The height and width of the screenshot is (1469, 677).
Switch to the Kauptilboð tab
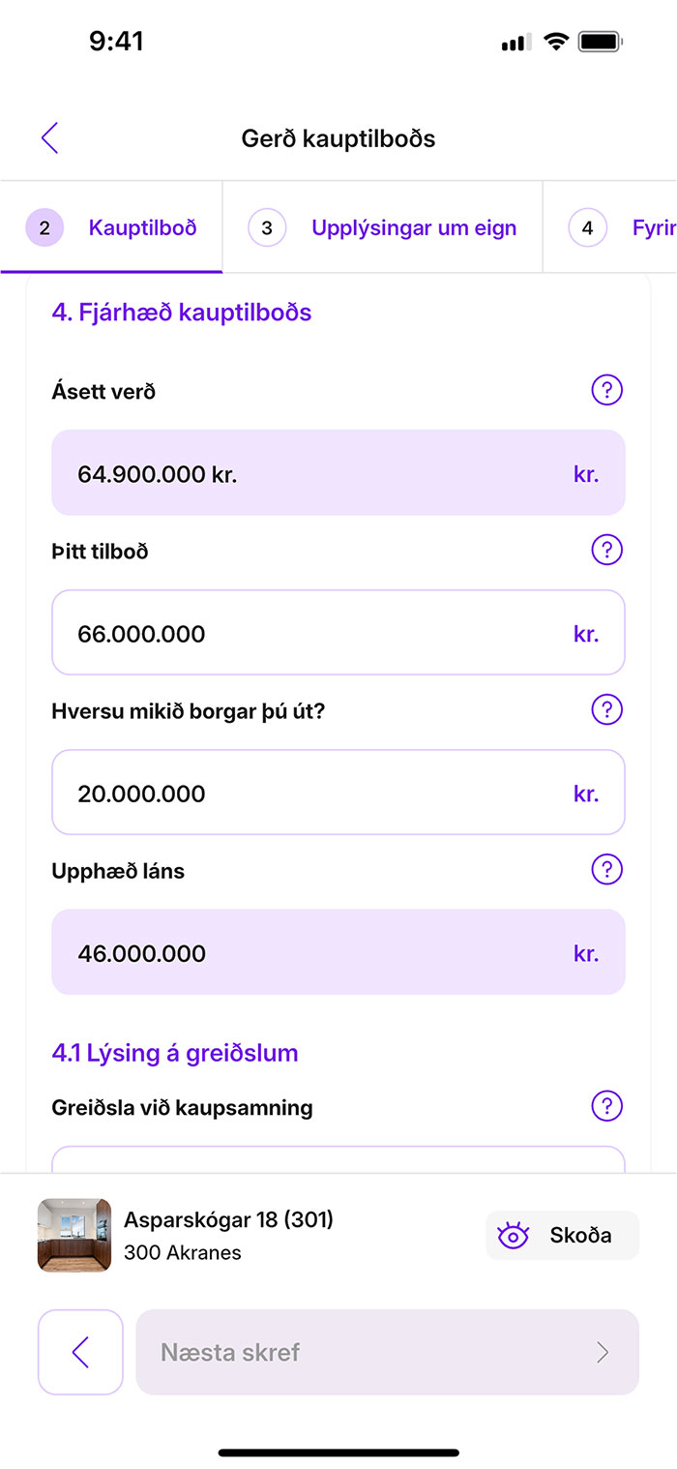[x=112, y=228]
